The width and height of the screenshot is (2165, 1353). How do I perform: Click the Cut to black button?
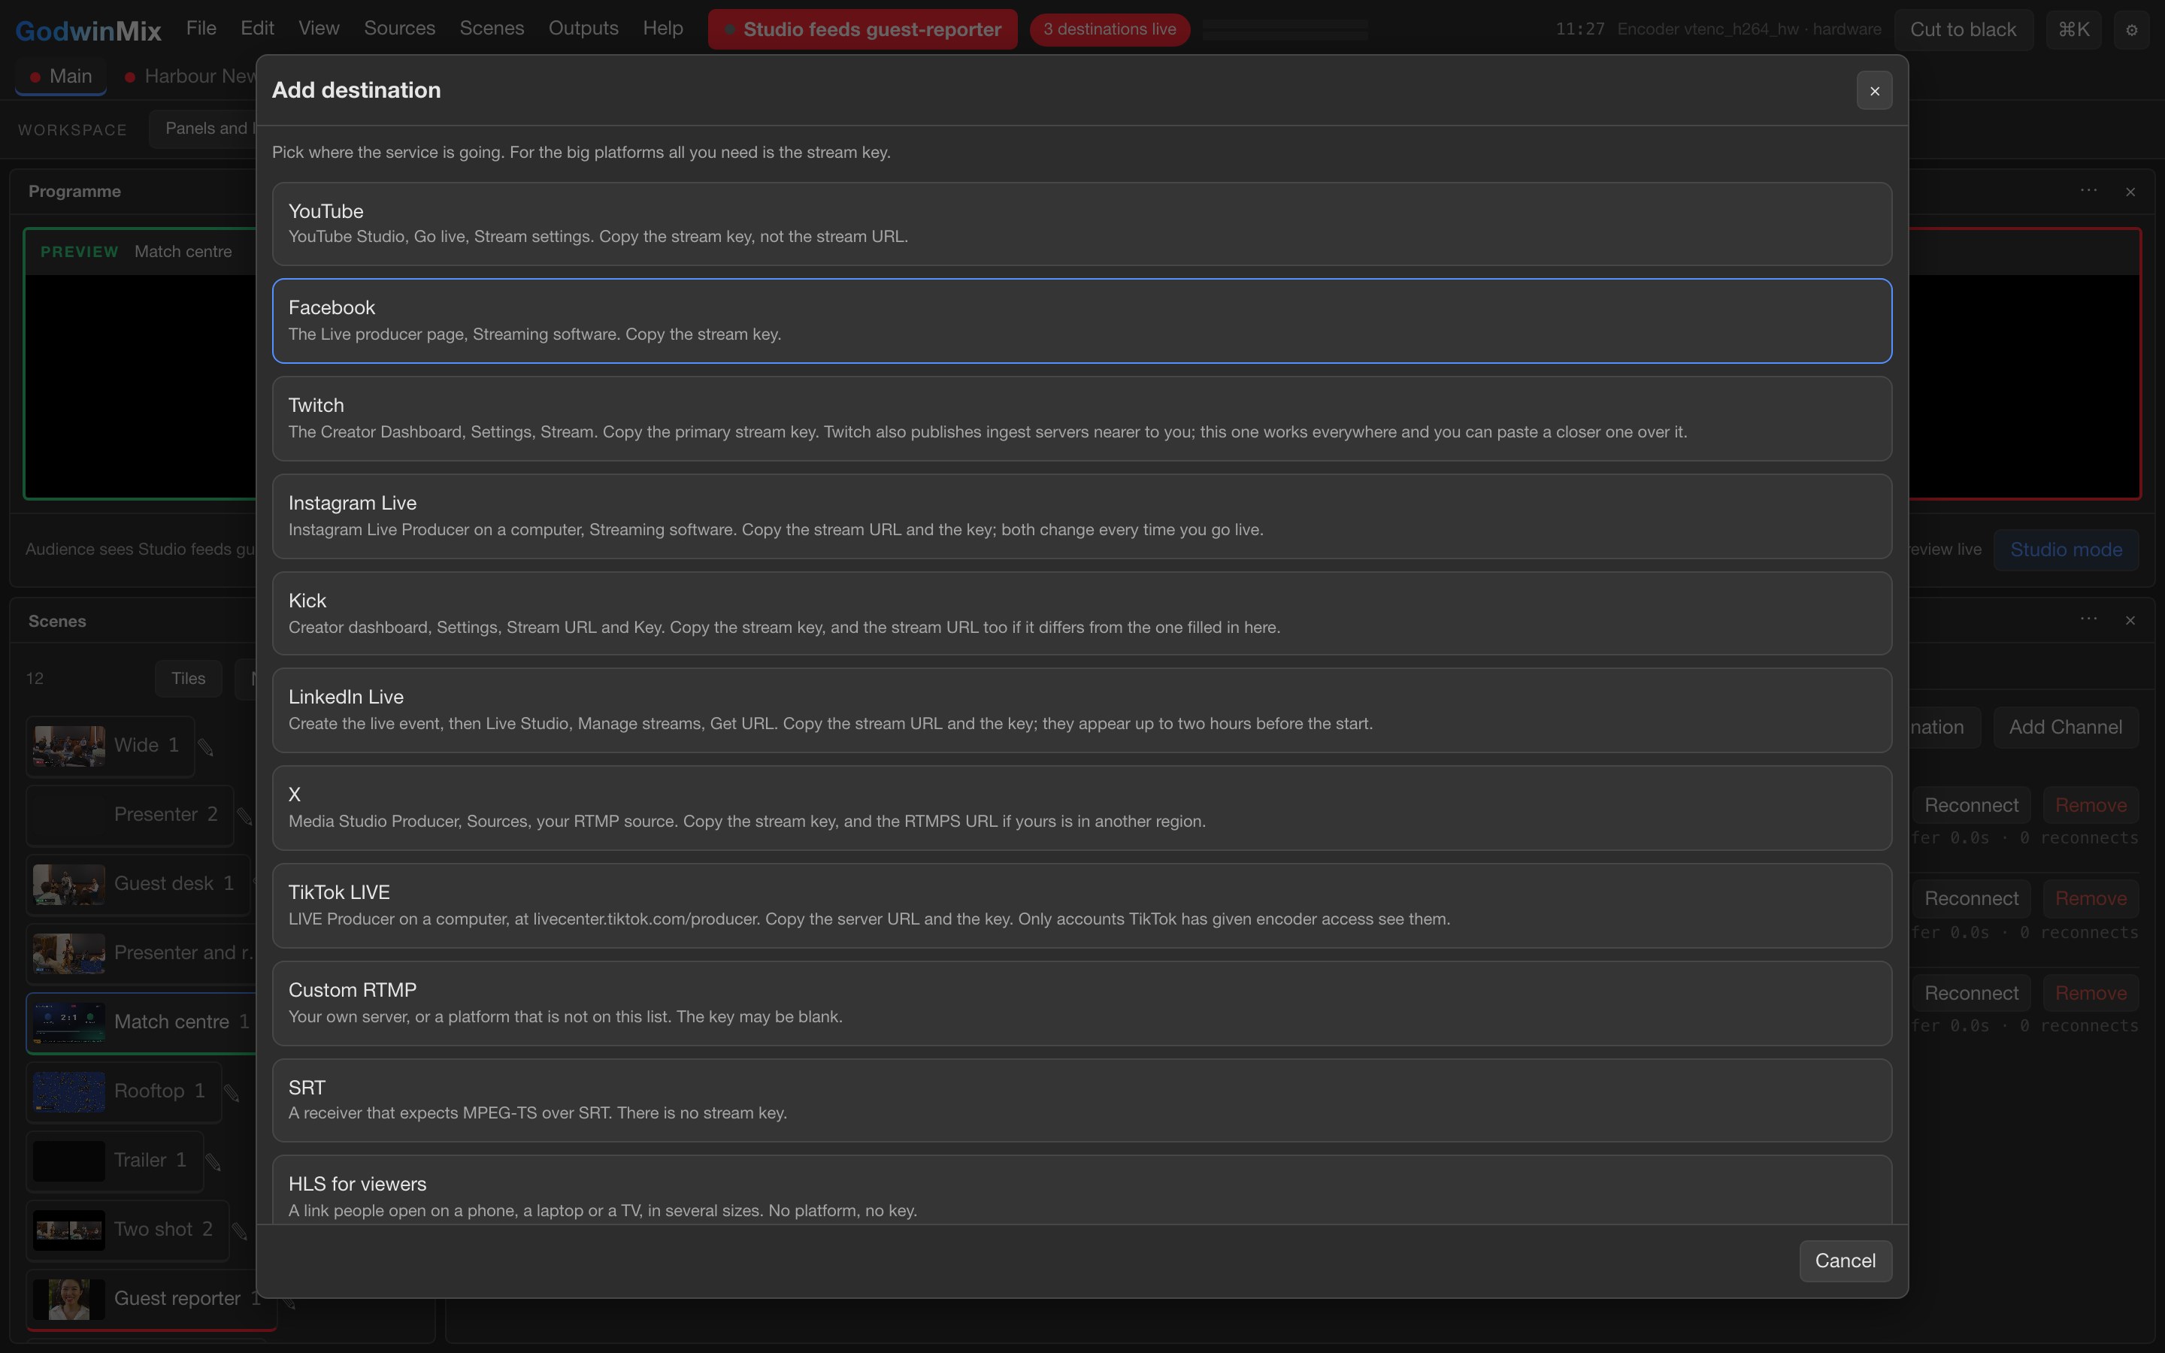click(1963, 29)
